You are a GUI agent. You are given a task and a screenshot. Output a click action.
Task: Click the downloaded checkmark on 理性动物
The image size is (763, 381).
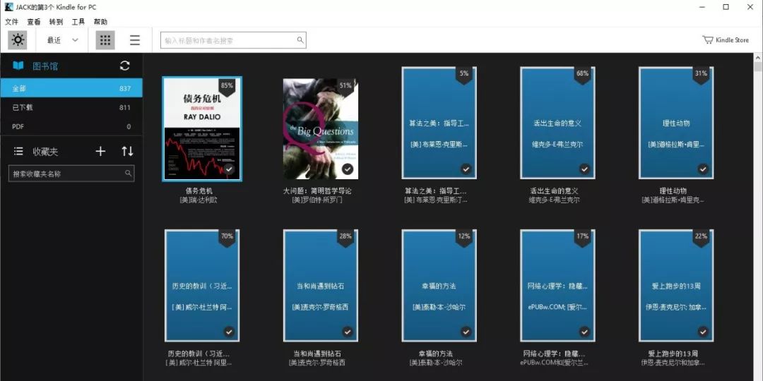click(703, 169)
